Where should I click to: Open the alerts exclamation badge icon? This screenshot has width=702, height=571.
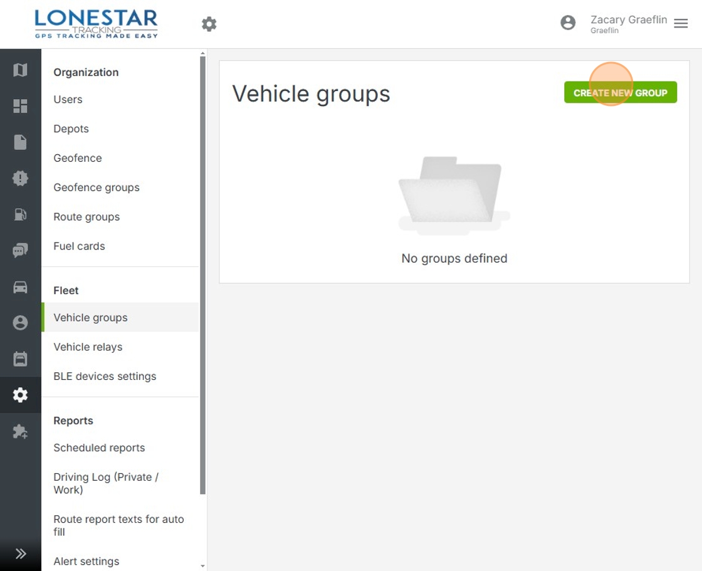click(20, 178)
